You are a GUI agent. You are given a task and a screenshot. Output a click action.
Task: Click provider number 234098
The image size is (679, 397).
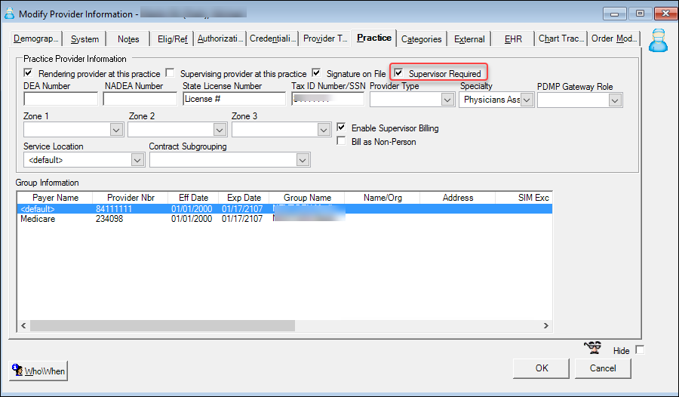tap(109, 219)
